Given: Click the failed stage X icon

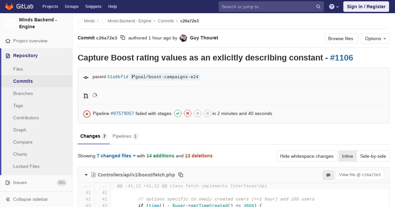Looking at the screenshot, I should (188, 113).
